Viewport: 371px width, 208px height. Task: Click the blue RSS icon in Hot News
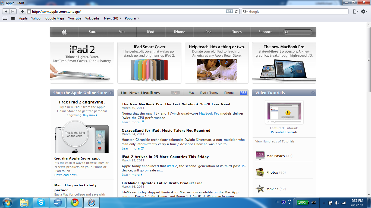coord(243,93)
